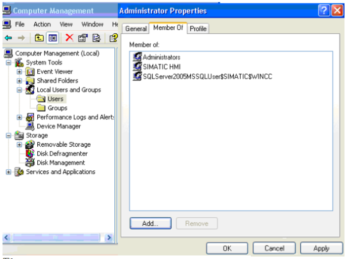Click the console icon left of File menu

(7, 24)
